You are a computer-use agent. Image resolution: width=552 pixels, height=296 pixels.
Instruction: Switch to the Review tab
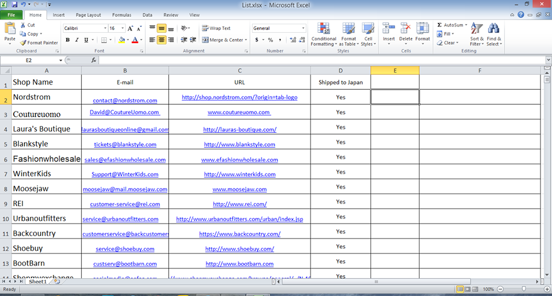[x=171, y=15]
